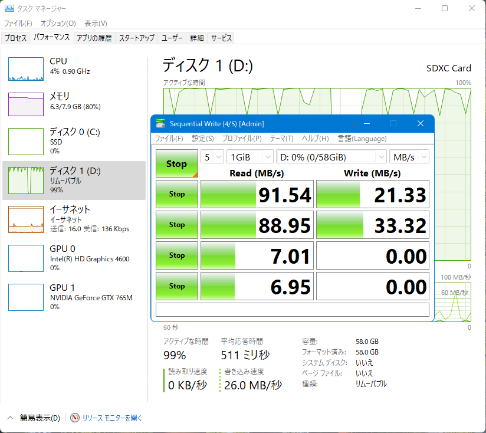The image size is (486, 433).
Task: Open CrystalDiskMark 設定(S) menu
Action: [x=203, y=138]
